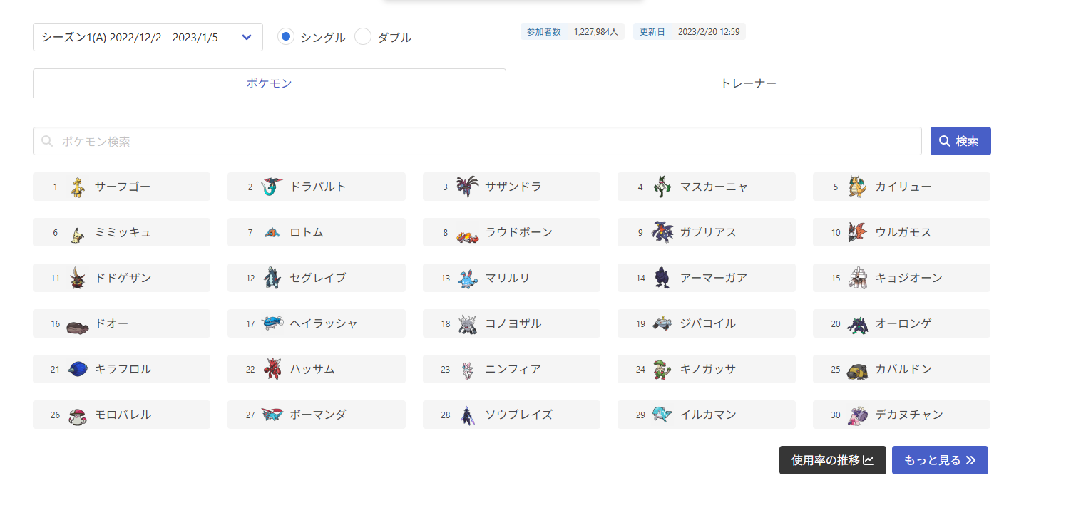The height and width of the screenshot is (510, 1071).
Task: Select the ダブル radio button
Action: pos(363,37)
